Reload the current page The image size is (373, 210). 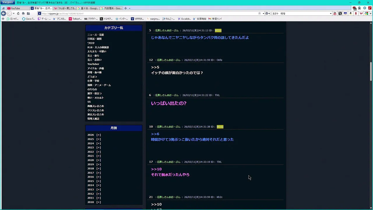pos(18,13)
